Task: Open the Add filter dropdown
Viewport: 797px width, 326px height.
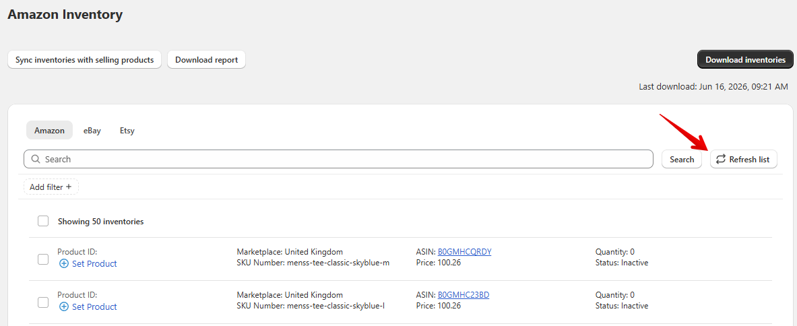Action: coord(51,187)
